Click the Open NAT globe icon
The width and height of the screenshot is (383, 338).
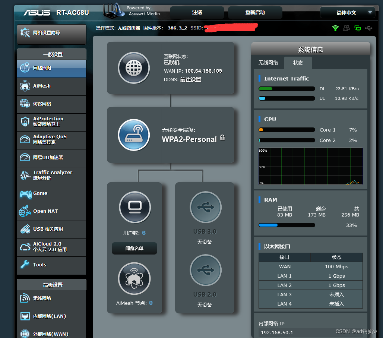coord(25,211)
